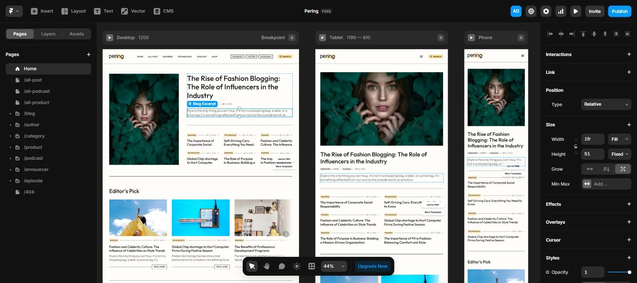
Task: Adjust the Opacity slider handle
Action: point(629,272)
